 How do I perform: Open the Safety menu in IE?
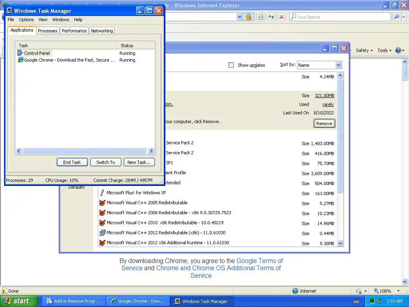[x=364, y=50]
